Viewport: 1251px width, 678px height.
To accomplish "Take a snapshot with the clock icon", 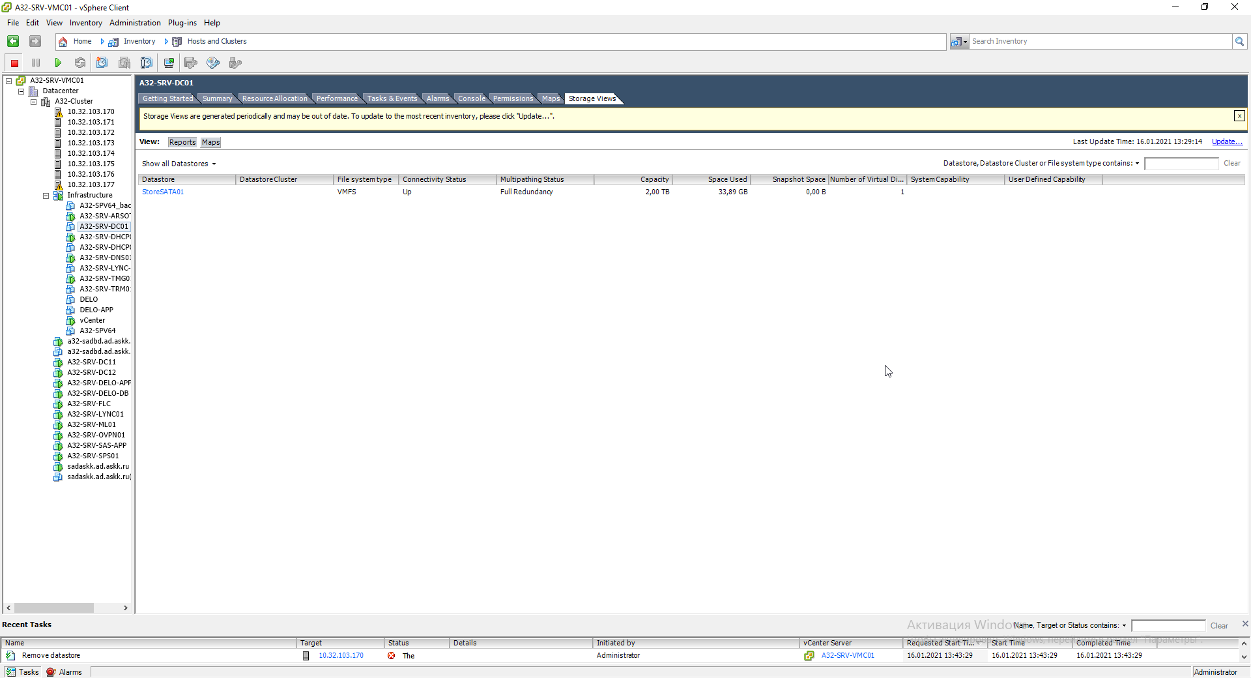I will (x=102, y=63).
